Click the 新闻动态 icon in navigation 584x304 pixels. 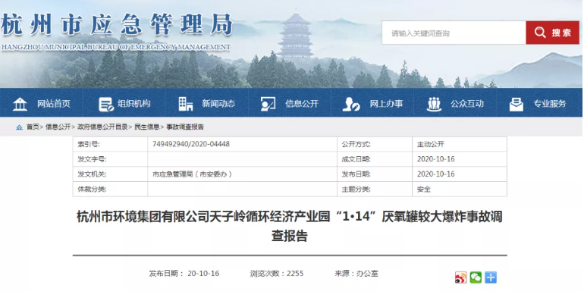186,104
